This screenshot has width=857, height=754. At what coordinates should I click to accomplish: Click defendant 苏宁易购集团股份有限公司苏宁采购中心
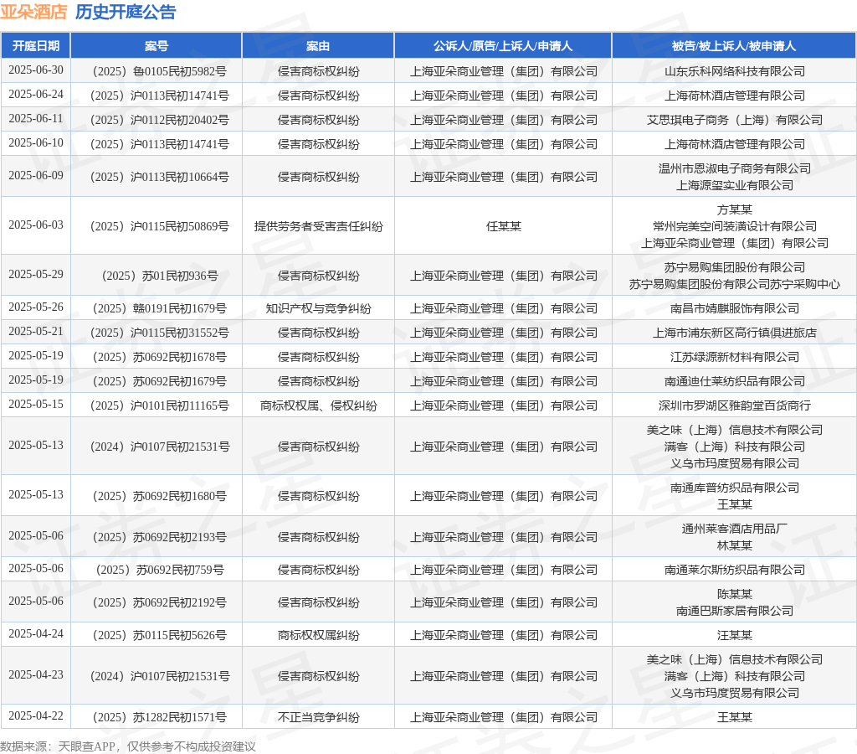point(735,285)
